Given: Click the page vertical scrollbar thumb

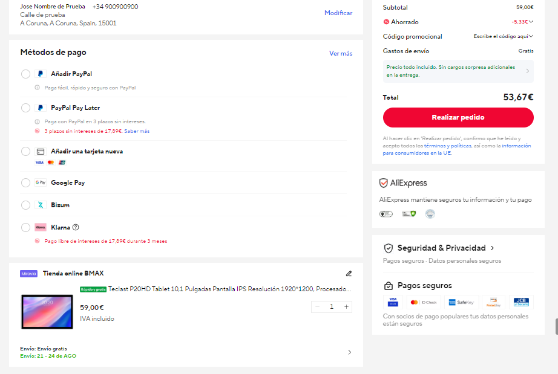Looking at the screenshot, I should [x=556, y=326].
